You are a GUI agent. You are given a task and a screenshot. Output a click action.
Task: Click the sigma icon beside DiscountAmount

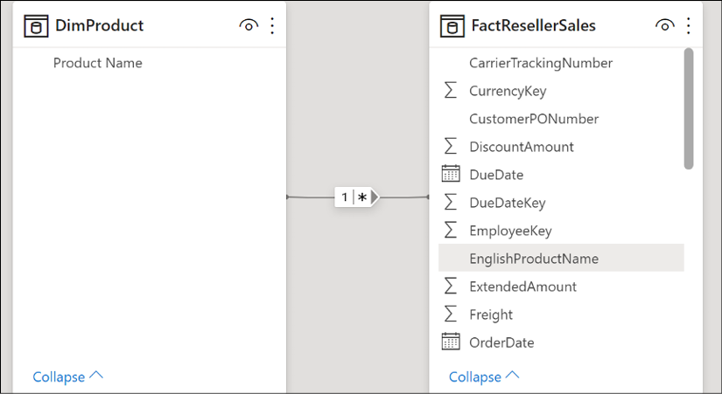pos(451,146)
